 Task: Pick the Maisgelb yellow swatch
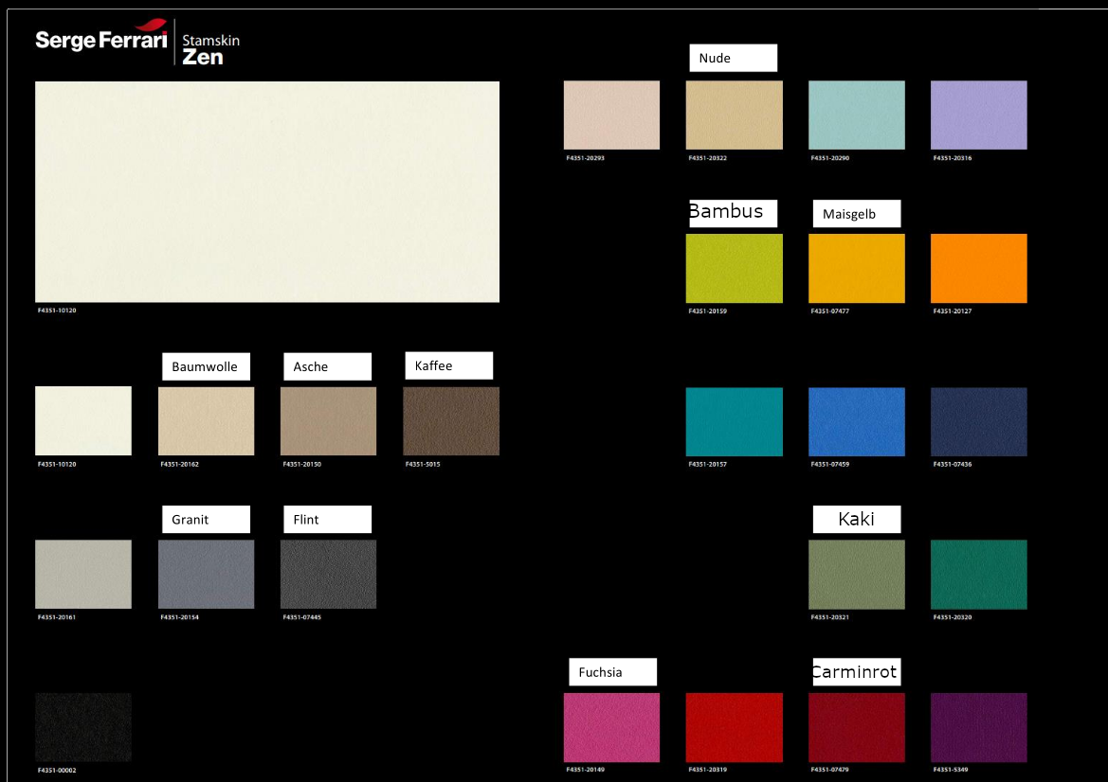point(857,268)
